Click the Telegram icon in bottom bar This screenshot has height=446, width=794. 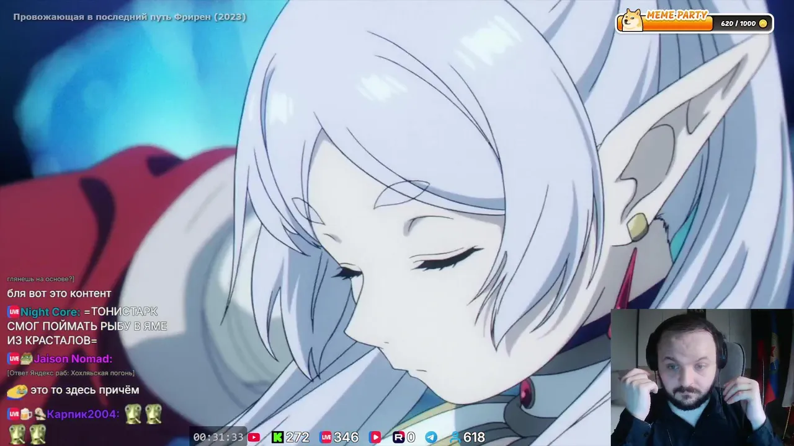[x=431, y=437]
